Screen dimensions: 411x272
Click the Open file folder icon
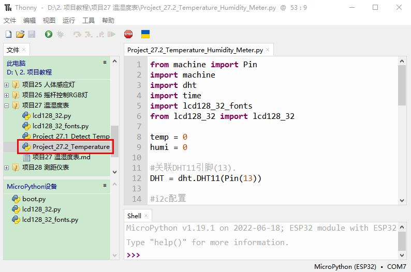[20, 34]
